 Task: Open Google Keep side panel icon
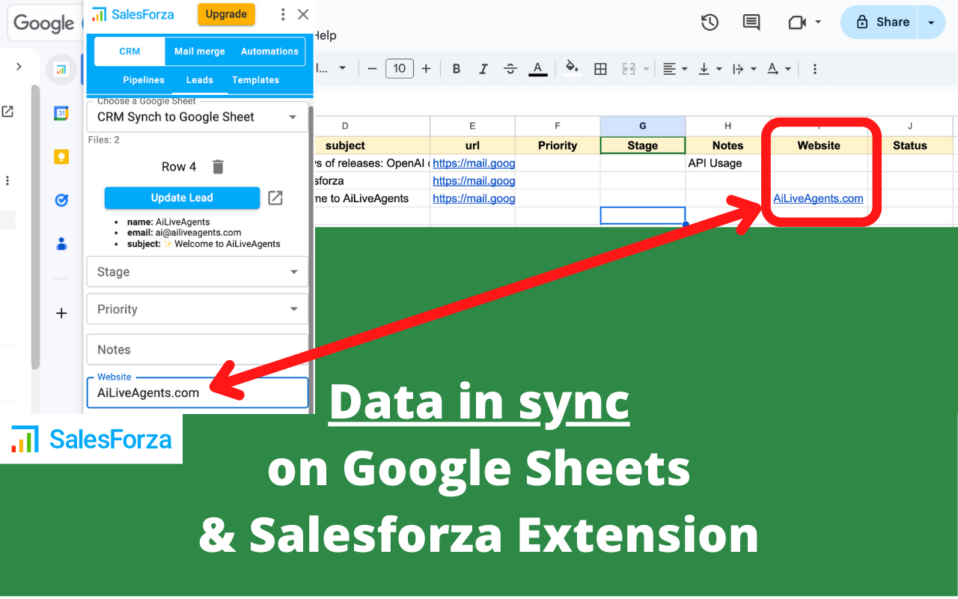pos(61,156)
